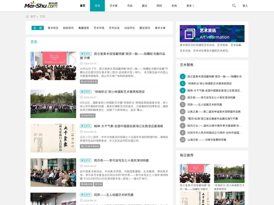Open 艺术聚焦 item 众美之美 吉林省美术馆联盟

tap(214, 112)
